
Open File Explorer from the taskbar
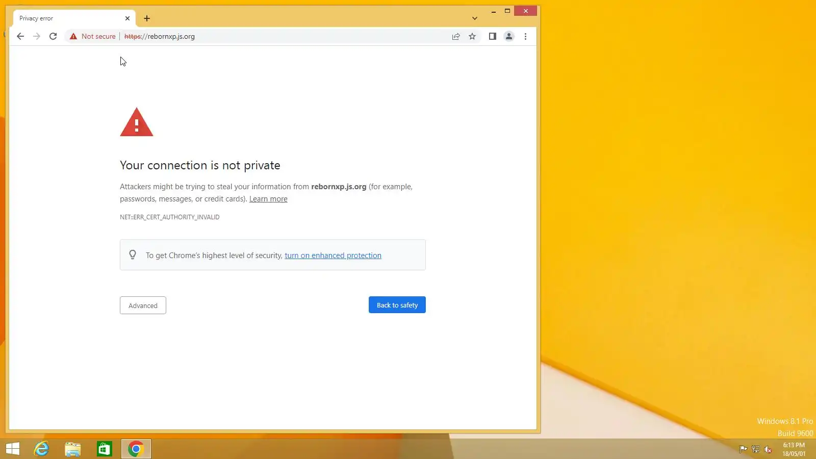[x=73, y=449]
